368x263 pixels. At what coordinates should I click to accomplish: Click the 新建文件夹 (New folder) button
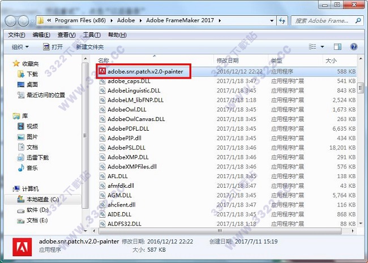point(90,47)
